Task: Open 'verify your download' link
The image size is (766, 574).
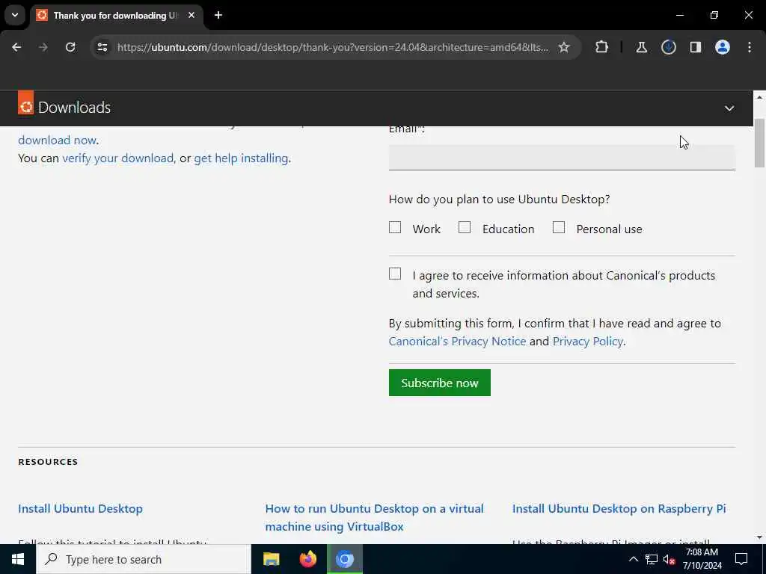Action: pos(117,158)
